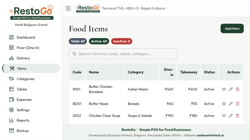
Task: Click the Butter Naan name
Action: point(98,104)
